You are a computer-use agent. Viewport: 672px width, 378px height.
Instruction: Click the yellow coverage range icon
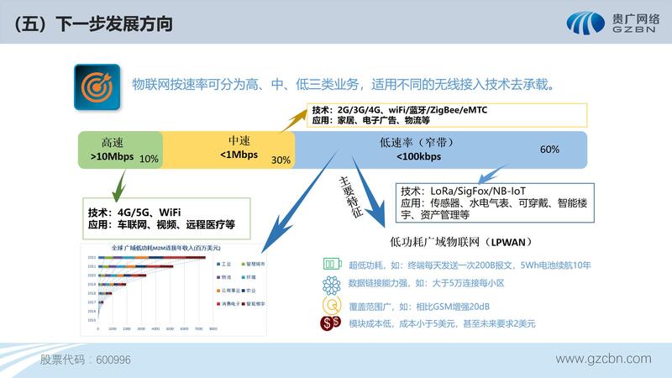click(x=328, y=304)
